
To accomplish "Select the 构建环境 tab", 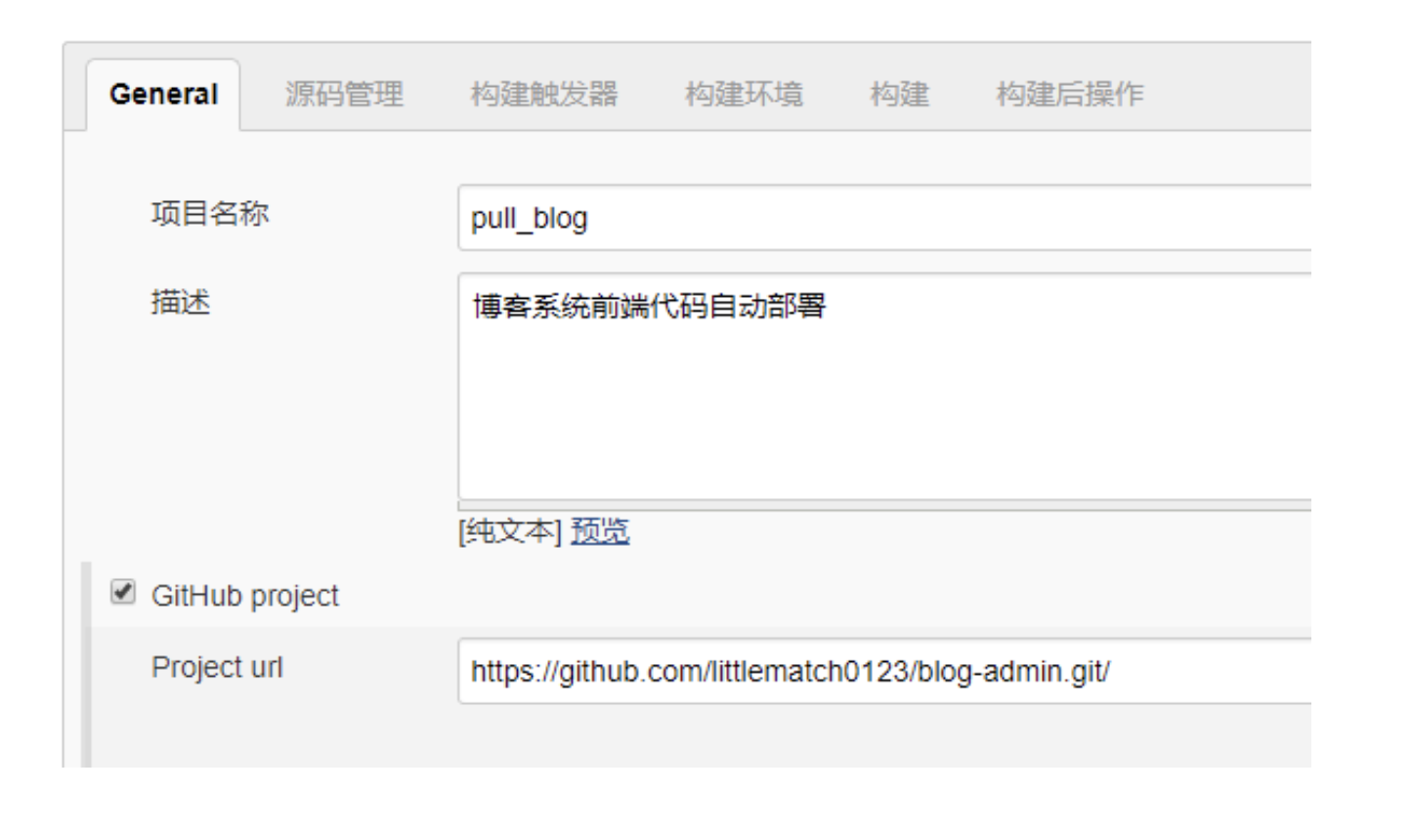I will coord(744,95).
